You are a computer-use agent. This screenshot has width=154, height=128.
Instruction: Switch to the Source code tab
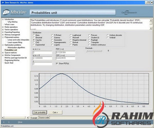point(44,118)
